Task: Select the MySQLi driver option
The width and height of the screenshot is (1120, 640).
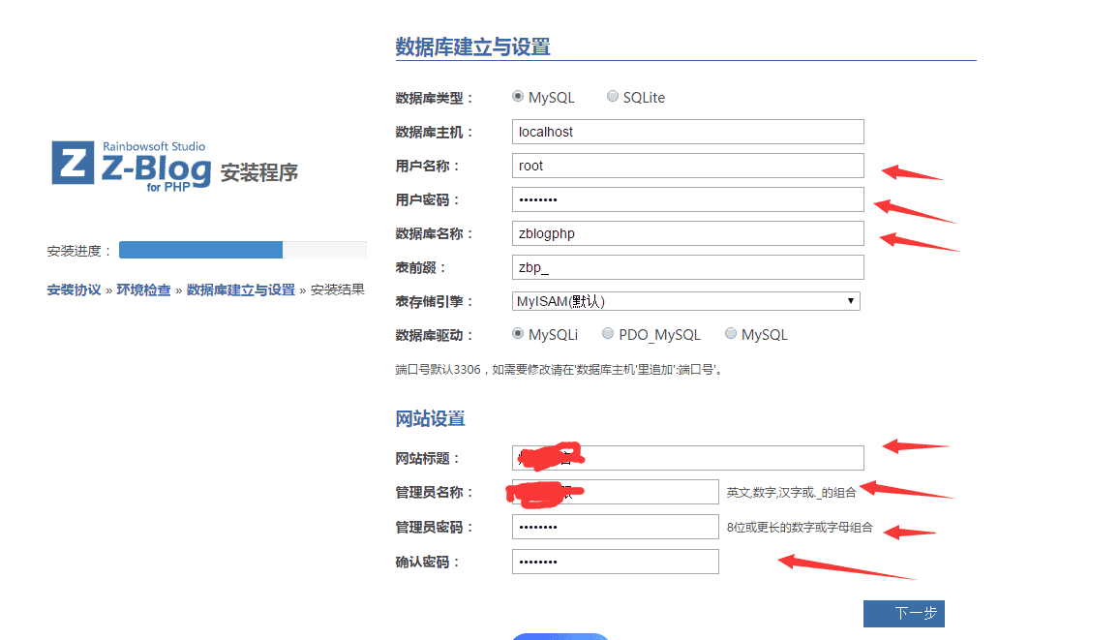Action: pos(519,333)
